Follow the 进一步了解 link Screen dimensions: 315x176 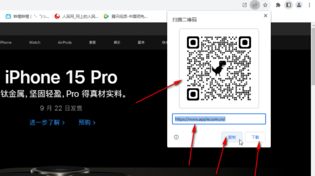click(x=47, y=123)
